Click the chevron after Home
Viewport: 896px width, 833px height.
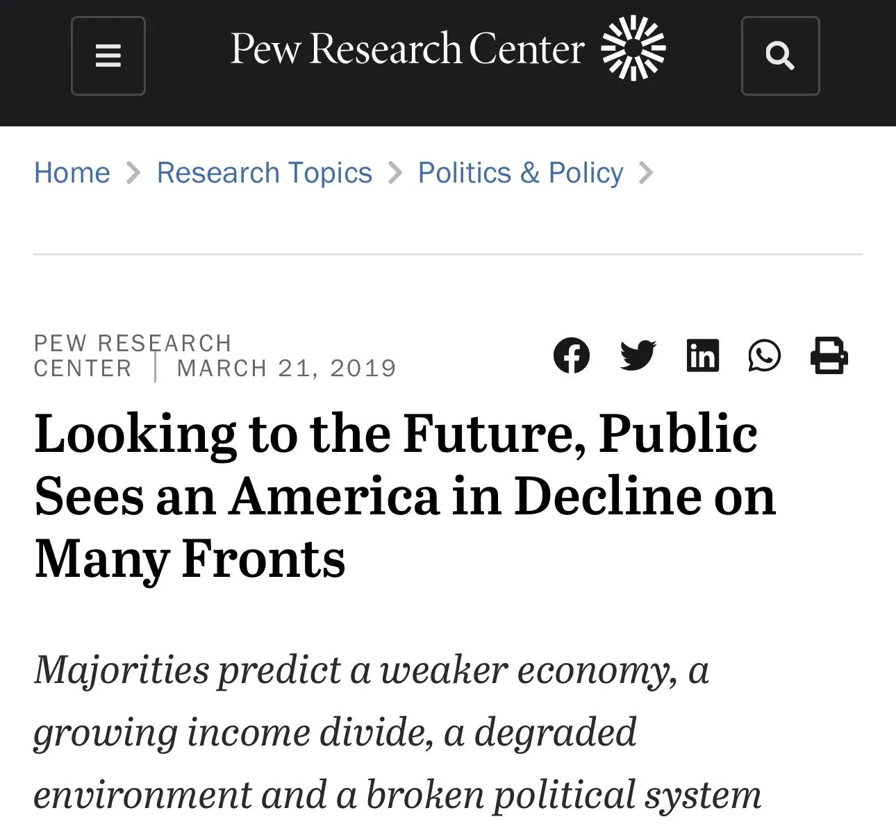pyautogui.click(x=133, y=173)
